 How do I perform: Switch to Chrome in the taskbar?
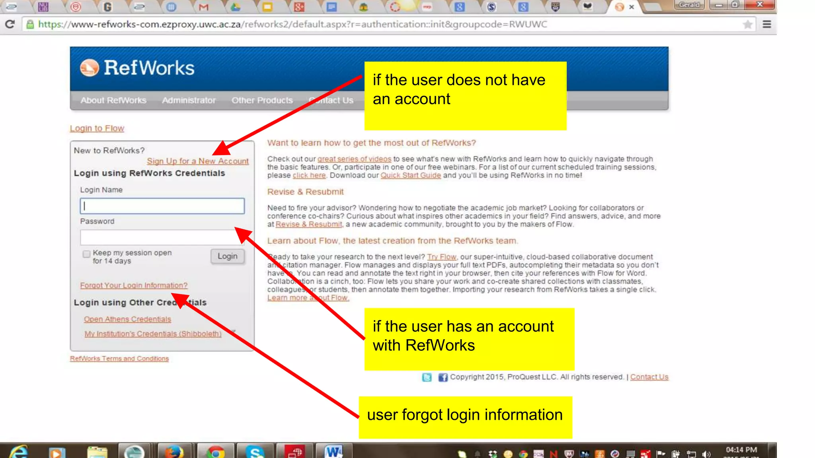click(215, 451)
